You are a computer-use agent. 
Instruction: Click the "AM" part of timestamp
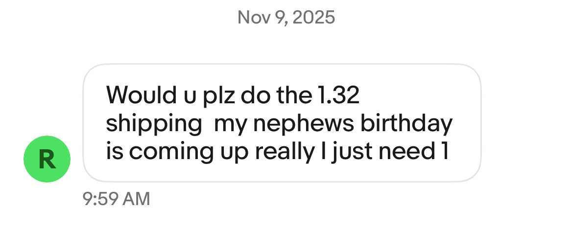tap(135, 199)
